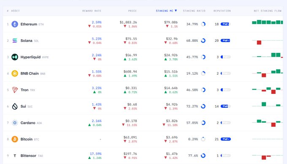Click Sui's net staking flow chart
Screen dimensions: 287x164
click(268, 104)
